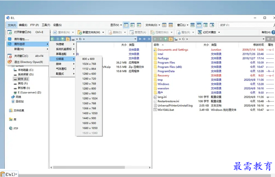The image size is (275, 177).
Task: Click the 新建文件夹 folder icon
Action: tap(80, 32)
